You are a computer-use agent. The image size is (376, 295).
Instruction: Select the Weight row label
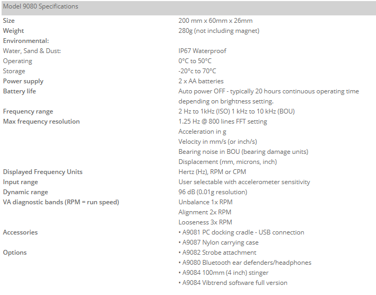click(13, 31)
